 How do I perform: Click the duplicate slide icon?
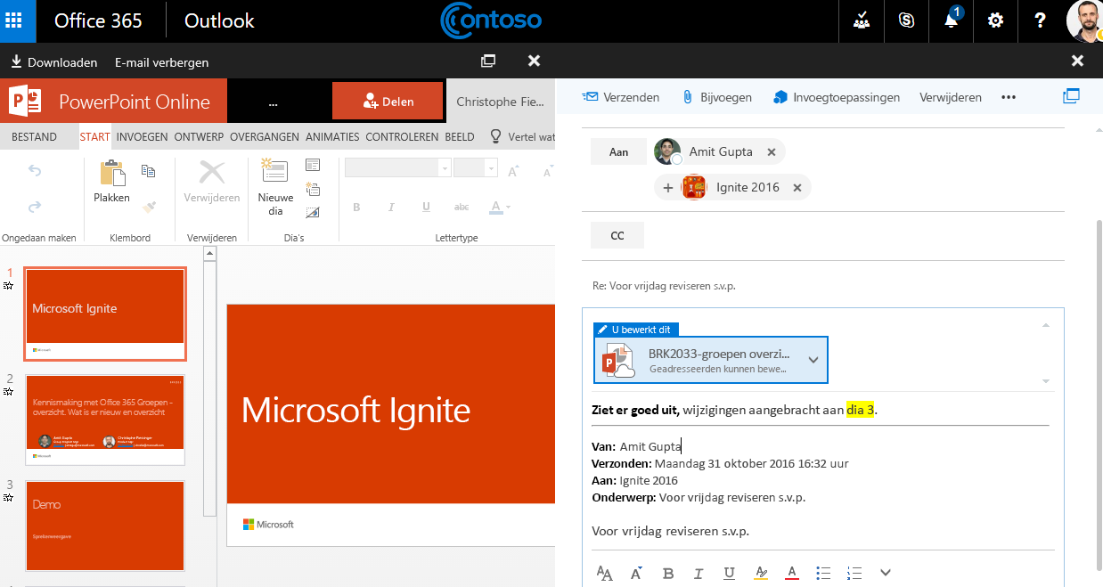click(x=313, y=188)
